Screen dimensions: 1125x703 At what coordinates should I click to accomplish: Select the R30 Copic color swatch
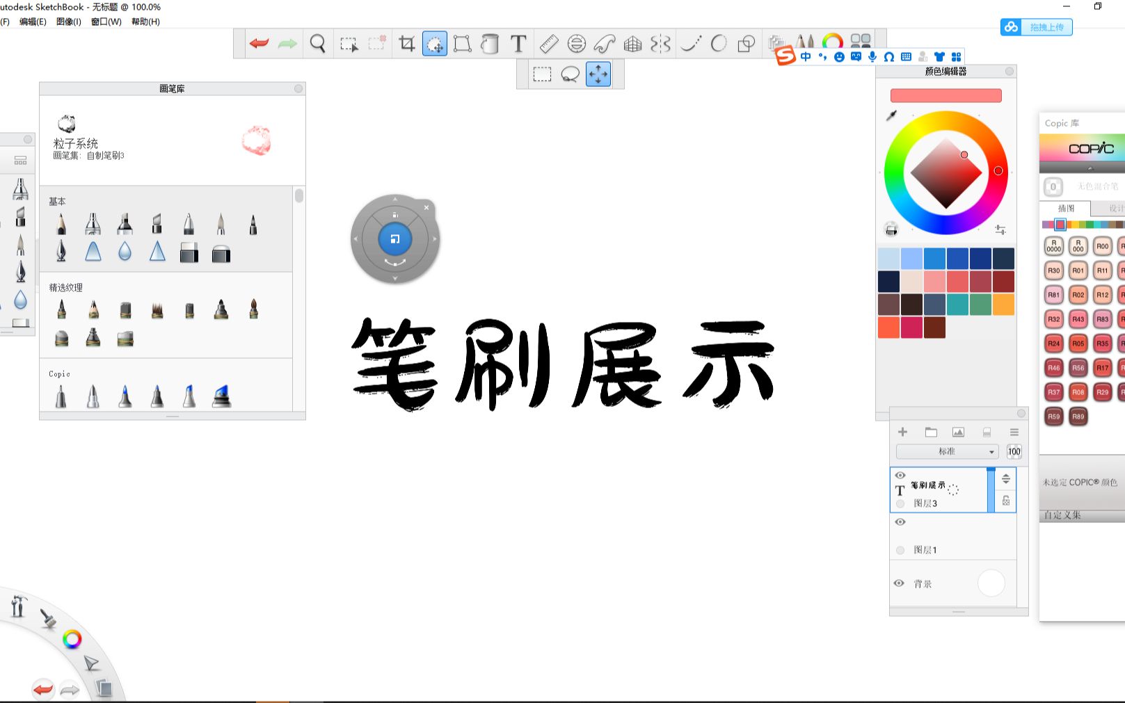(x=1053, y=270)
